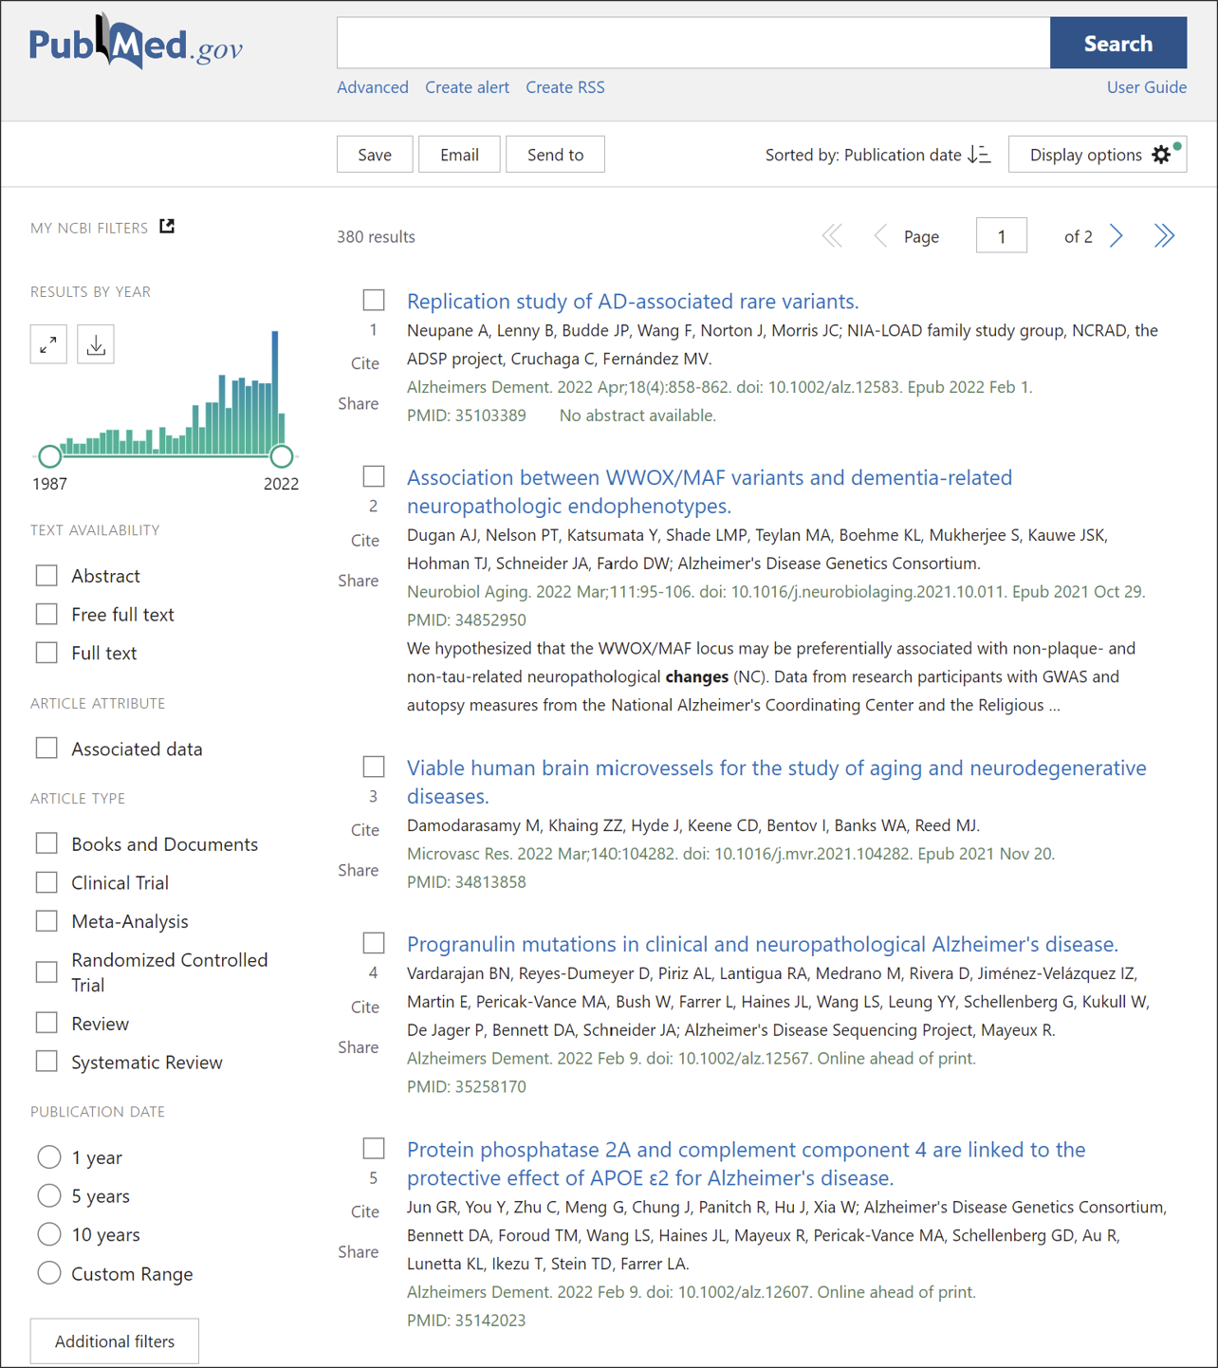The height and width of the screenshot is (1368, 1218).
Task: Open the Send to dropdown
Action: pos(555,155)
